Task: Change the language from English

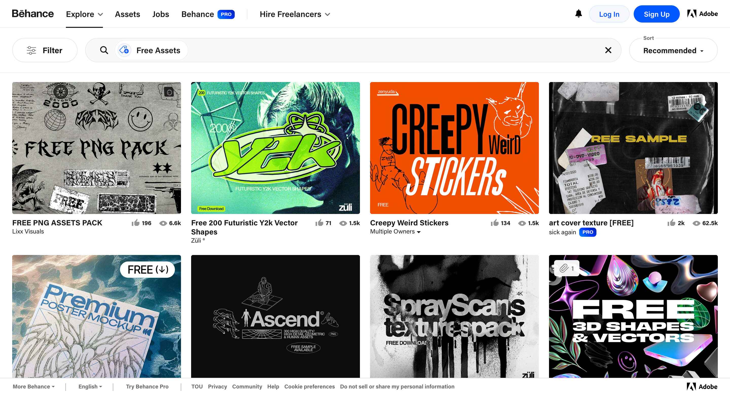Action: pyautogui.click(x=89, y=386)
